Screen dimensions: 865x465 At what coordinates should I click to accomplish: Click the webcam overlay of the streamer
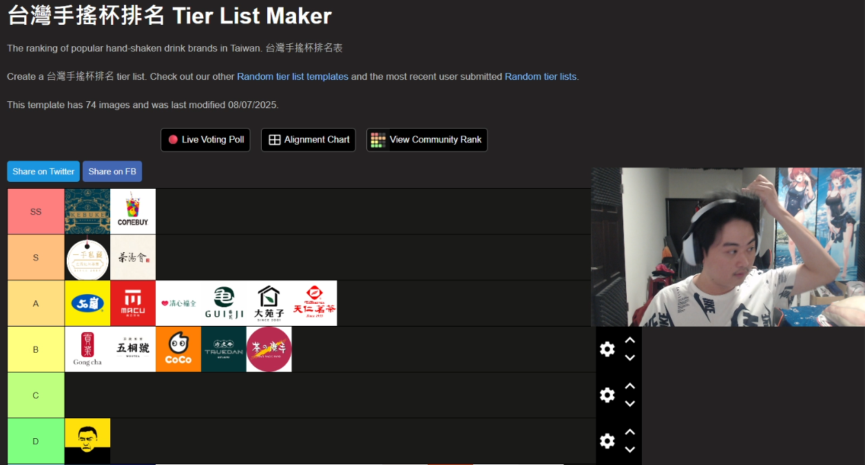pos(727,247)
